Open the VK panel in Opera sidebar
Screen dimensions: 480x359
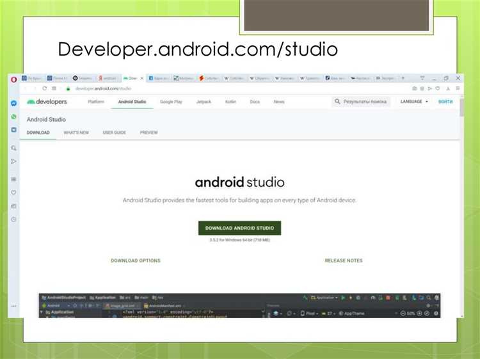pos(14,130)
